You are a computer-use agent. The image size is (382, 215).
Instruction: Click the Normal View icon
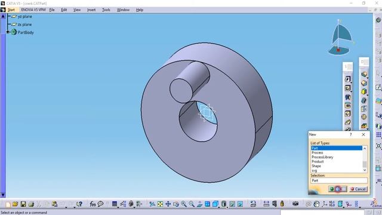pyautogui.click(x=199, y=204)
